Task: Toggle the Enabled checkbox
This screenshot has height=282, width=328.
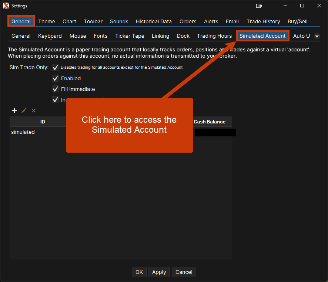Action: click(x=56, y=78)
